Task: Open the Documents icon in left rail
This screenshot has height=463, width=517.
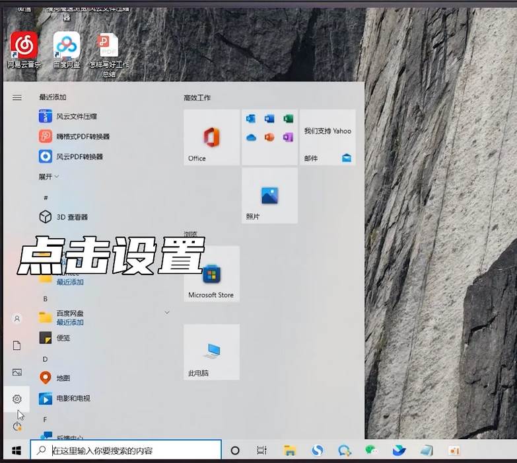Action: click(17, 345)
